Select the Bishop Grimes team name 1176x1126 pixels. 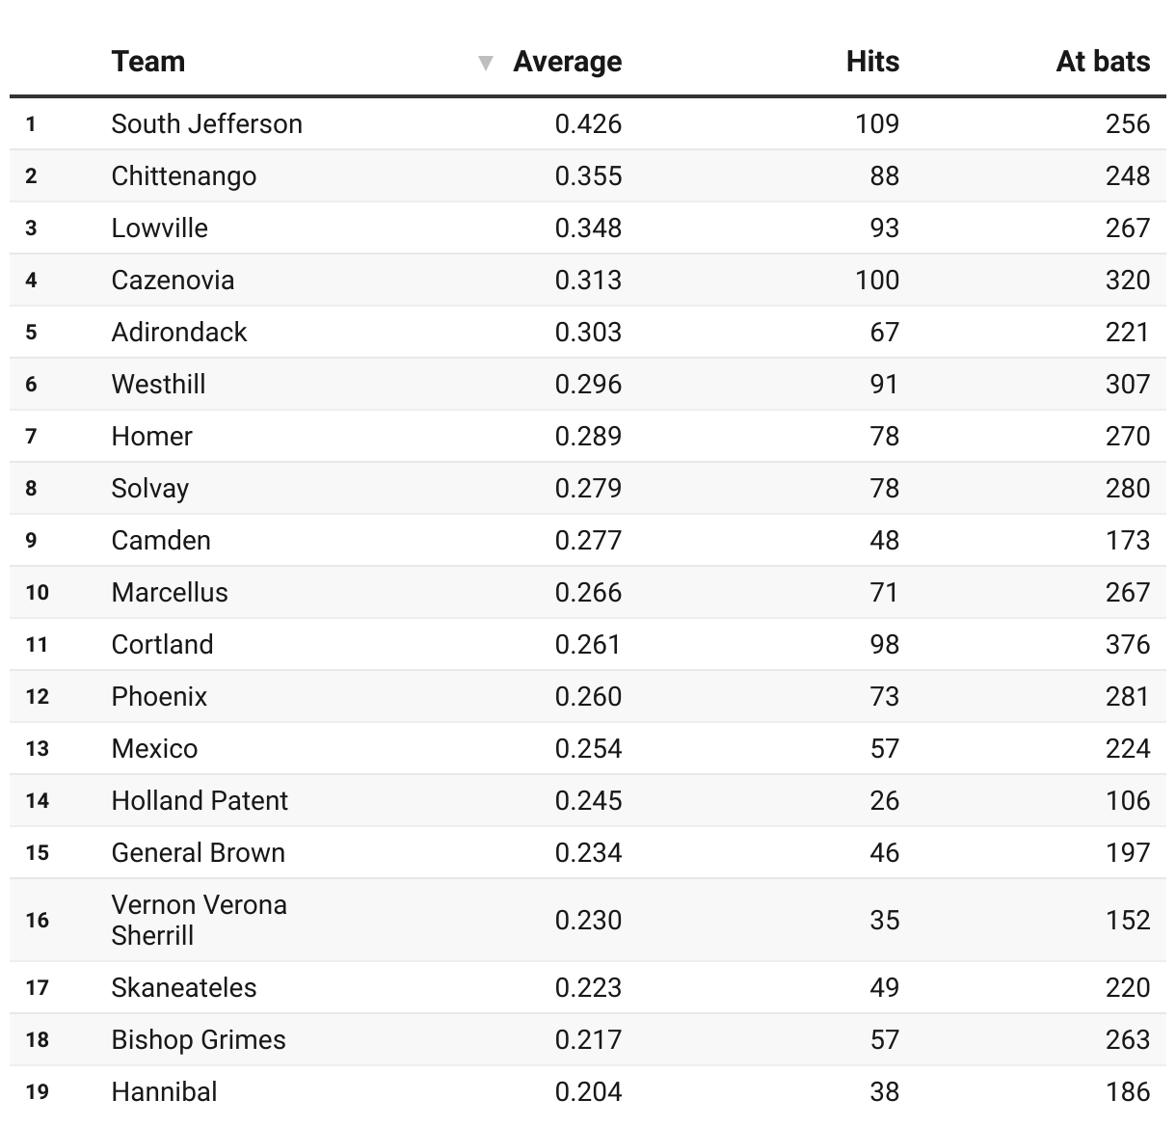pos(199,1040)
